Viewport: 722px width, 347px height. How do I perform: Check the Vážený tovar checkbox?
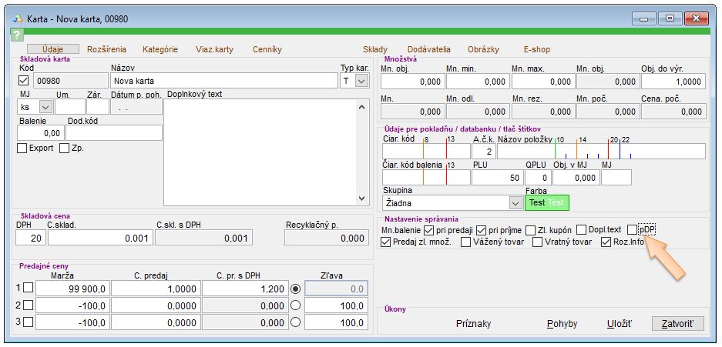click(x=466, y=242)
